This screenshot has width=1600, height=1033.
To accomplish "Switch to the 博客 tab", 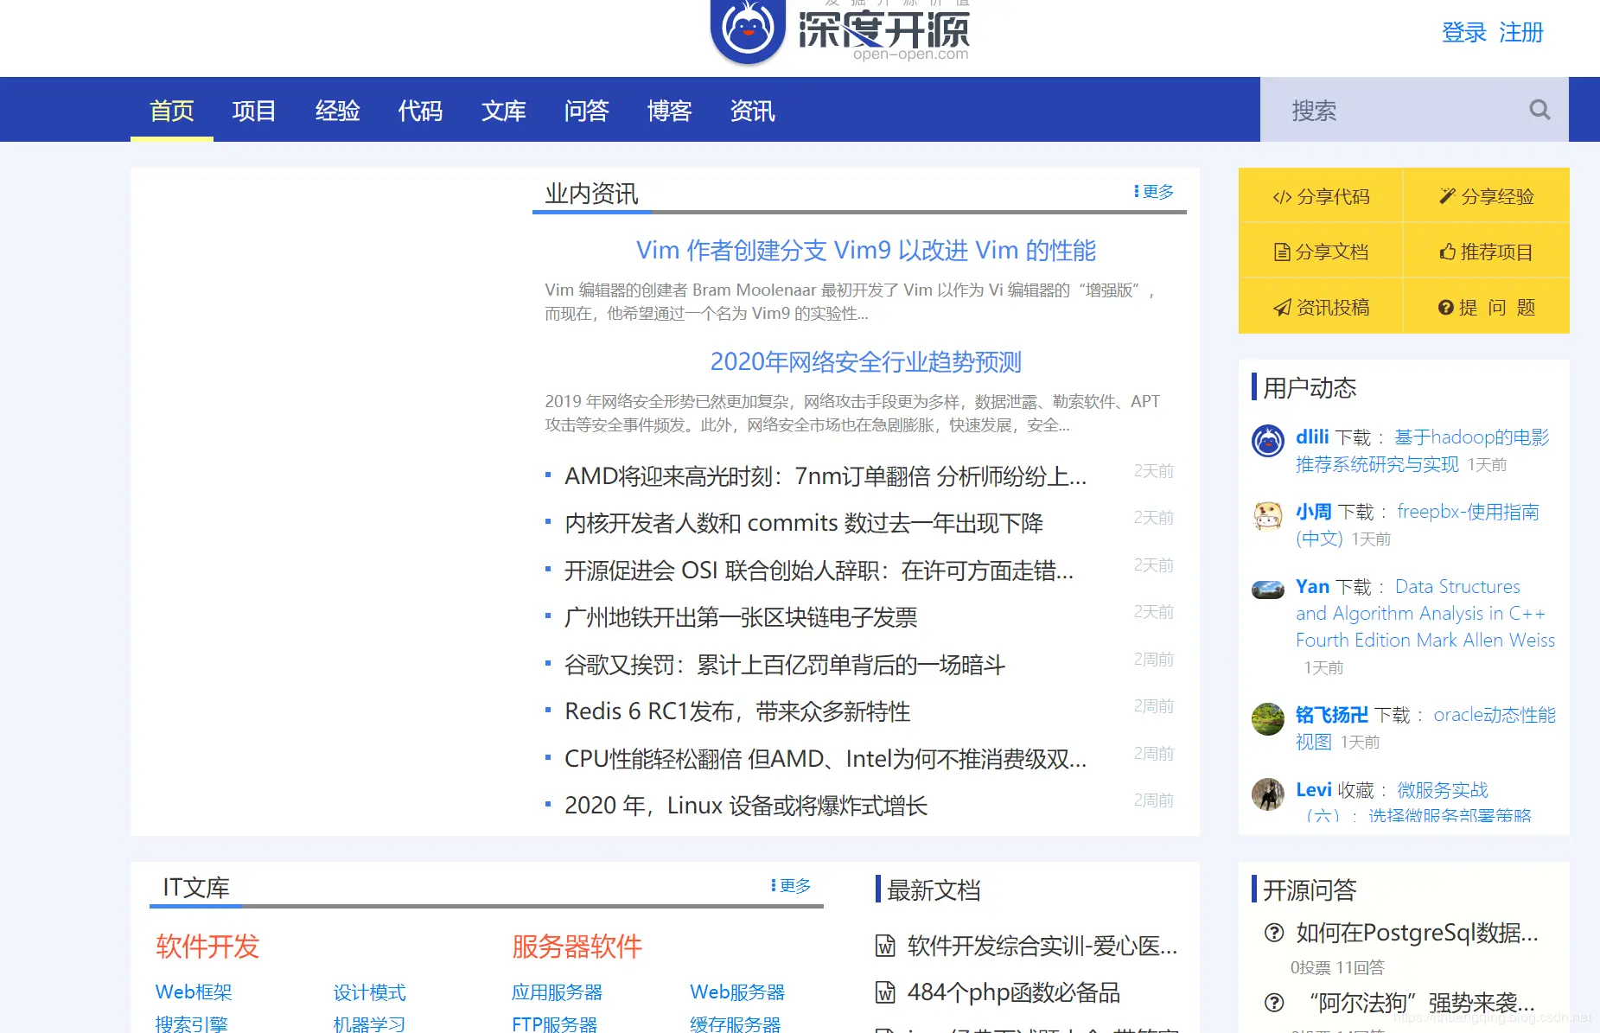I will tap(669, 110).
